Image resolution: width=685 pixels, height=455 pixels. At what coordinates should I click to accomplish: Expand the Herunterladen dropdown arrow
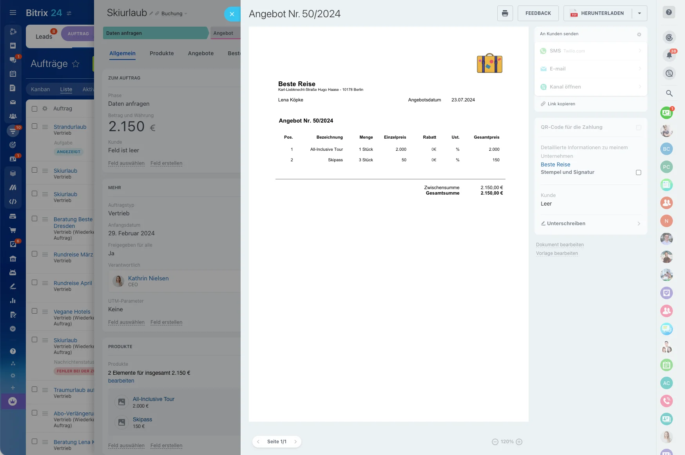point(640,13)
